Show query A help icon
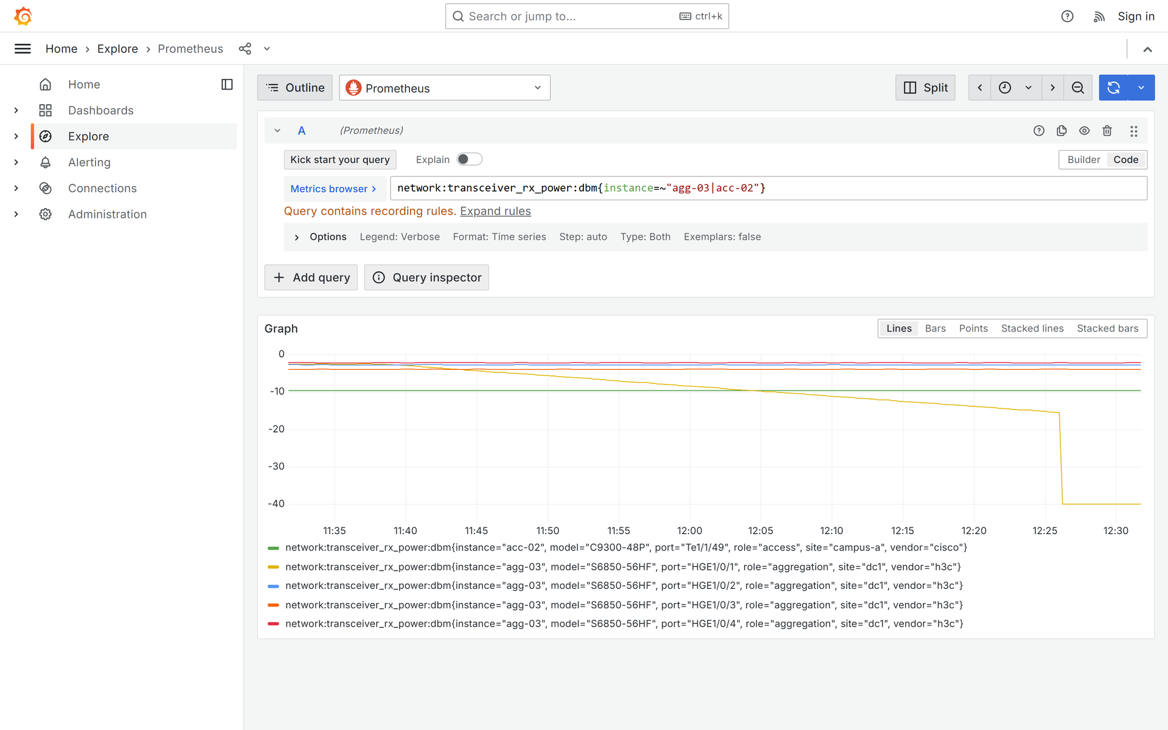The height and width of the screenshot is (730, 1168). coord(1039,131)
